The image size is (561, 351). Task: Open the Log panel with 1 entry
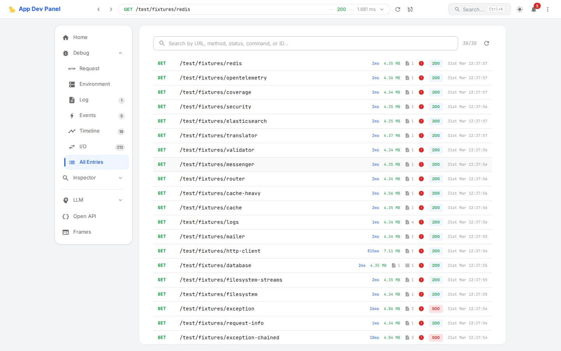[84, 99]
